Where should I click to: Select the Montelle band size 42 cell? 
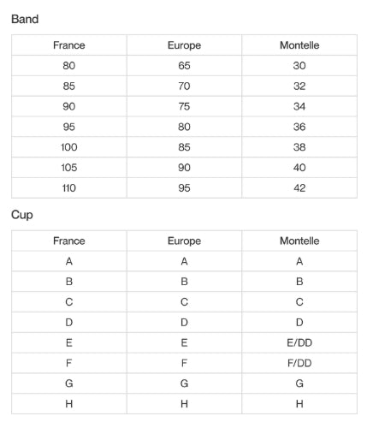coord(299,188)
